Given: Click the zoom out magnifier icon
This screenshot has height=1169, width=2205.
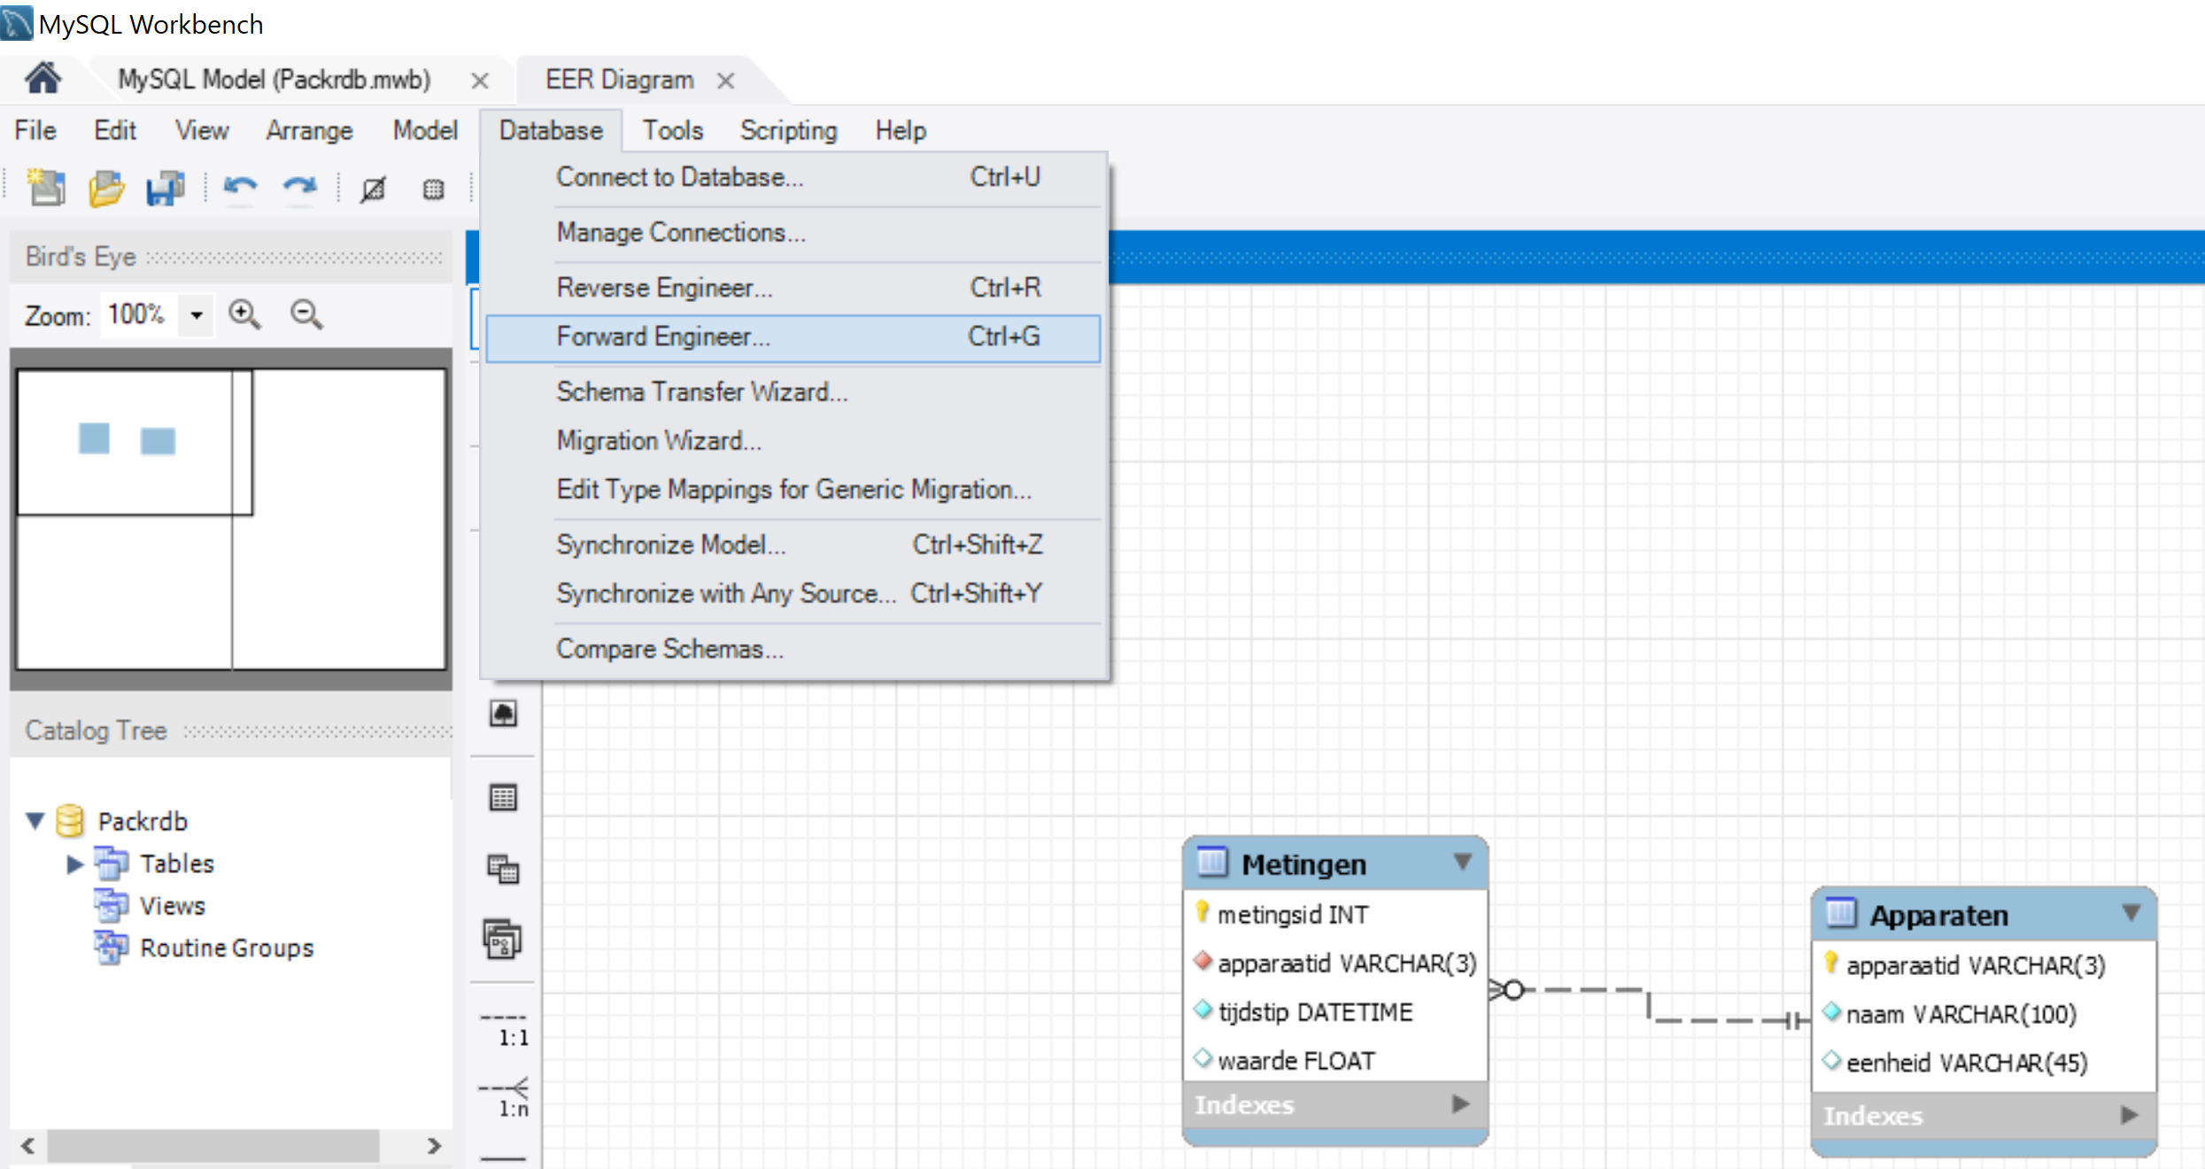Looking at the screenshot, I should pos(306,314).
